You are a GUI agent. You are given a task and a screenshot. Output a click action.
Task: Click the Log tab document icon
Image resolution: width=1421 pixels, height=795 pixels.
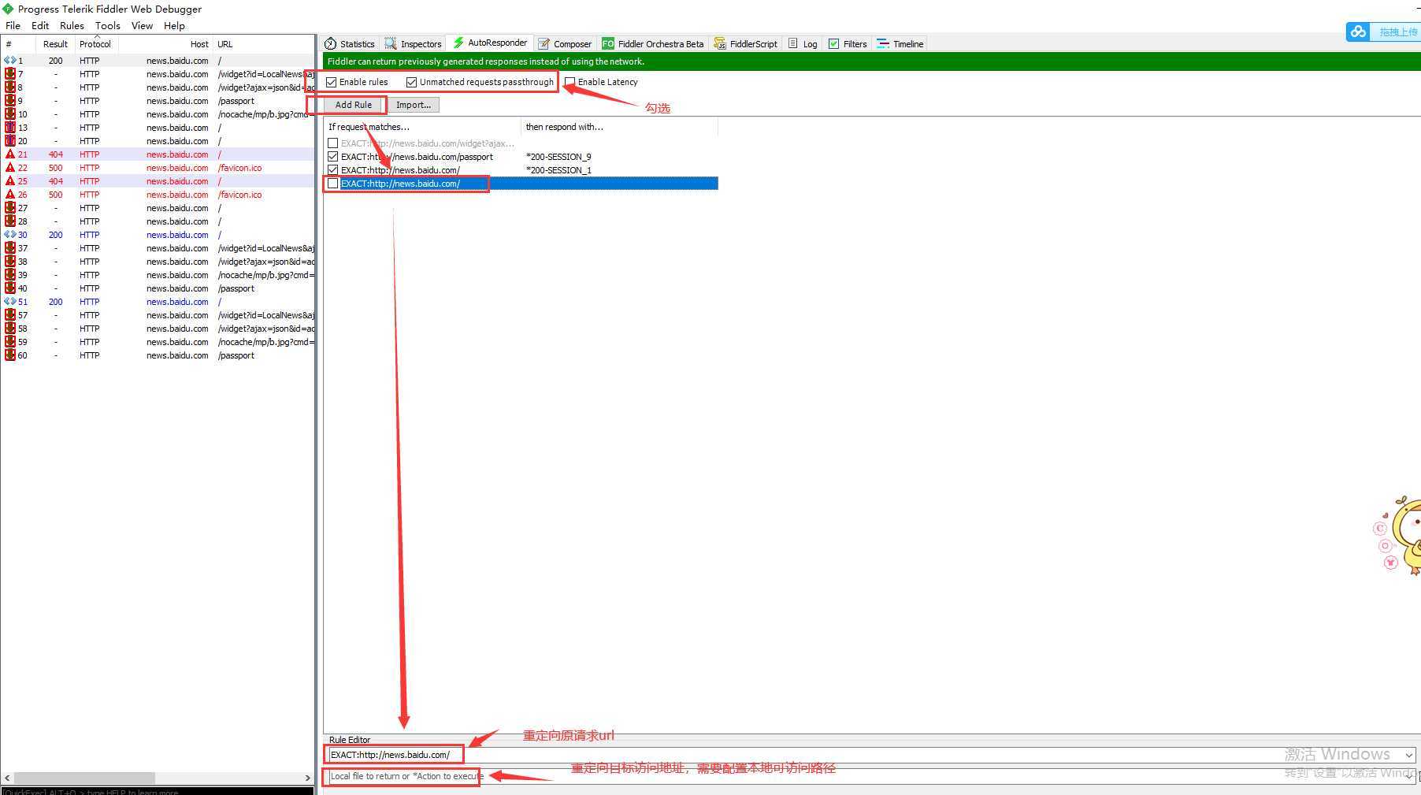coord(792,43)
